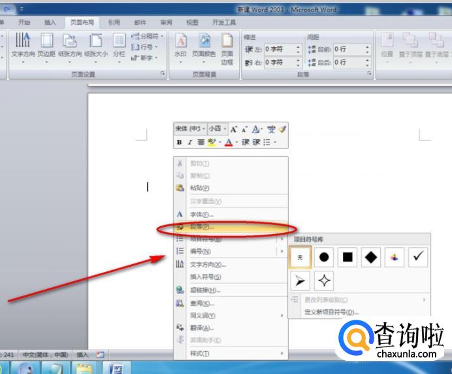This screenshot has width=452, height=374.
Task: Open the Columns (分栏) menu
Action: (119, 48)
